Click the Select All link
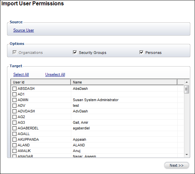The image size is (195, 174). coord(21,75)
